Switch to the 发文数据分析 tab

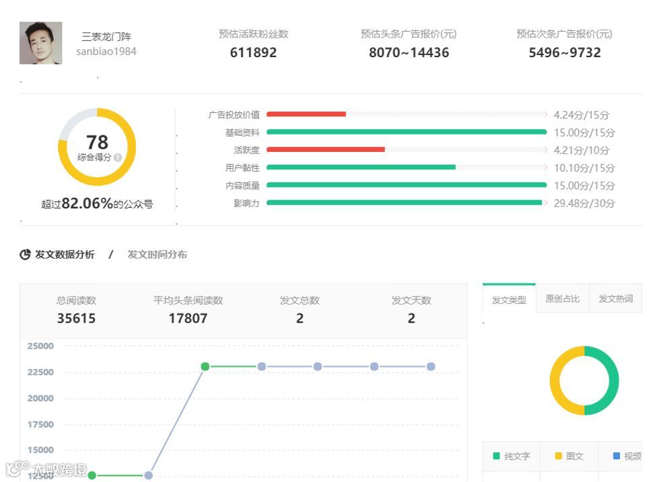tap(65, 254)
